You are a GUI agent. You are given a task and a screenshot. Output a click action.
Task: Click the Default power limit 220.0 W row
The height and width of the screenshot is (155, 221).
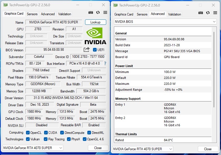click(x=163, y=78)
